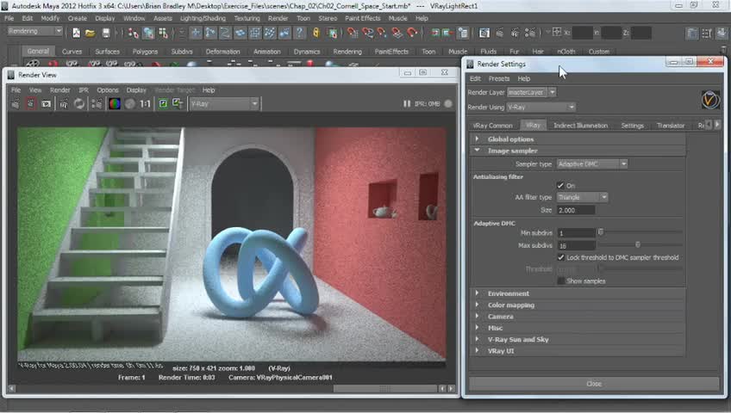The height and width of the screenshot is (413, 731).
Task: Disable the Antialiasing filter On checkbox
Action: [560, 186]
